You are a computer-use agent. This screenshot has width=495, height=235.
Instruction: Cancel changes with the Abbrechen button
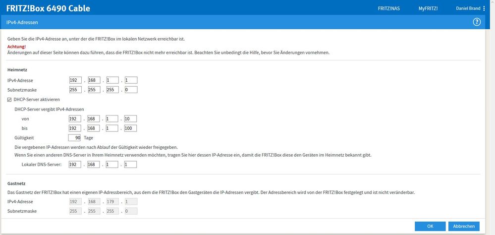464,226
